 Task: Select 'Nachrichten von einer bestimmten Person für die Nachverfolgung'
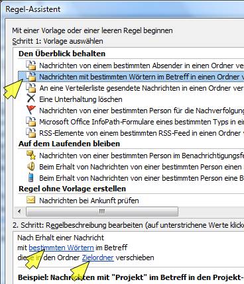[142, 111]
